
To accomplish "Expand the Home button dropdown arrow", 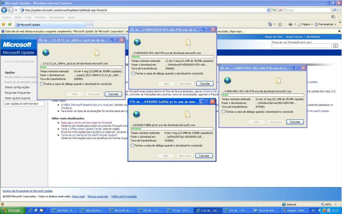I will pyautogui.click(x=275, y=24).
